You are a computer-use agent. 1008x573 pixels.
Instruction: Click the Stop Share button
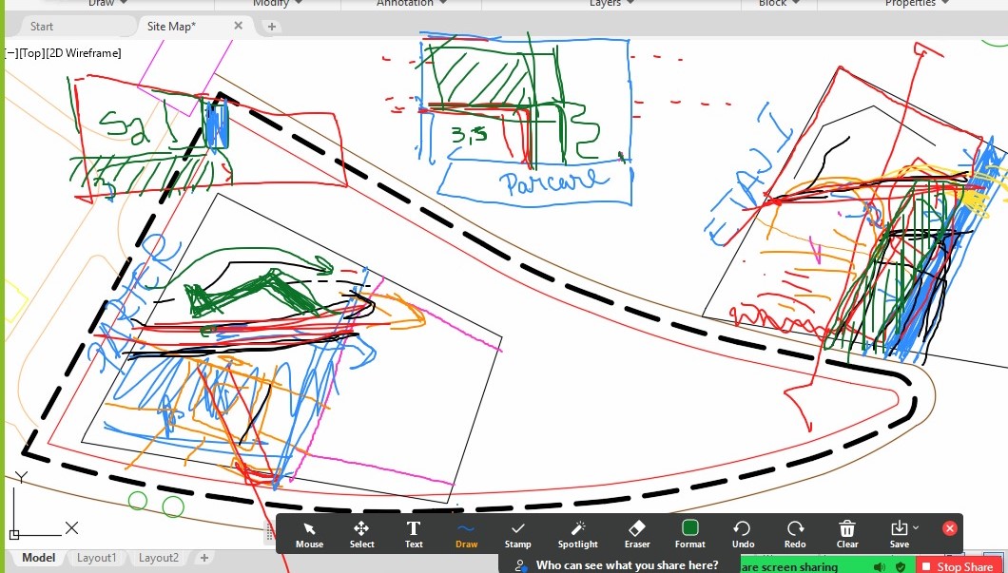tap(958, 566)
